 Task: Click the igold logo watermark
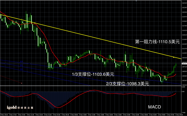coord(20,108)
